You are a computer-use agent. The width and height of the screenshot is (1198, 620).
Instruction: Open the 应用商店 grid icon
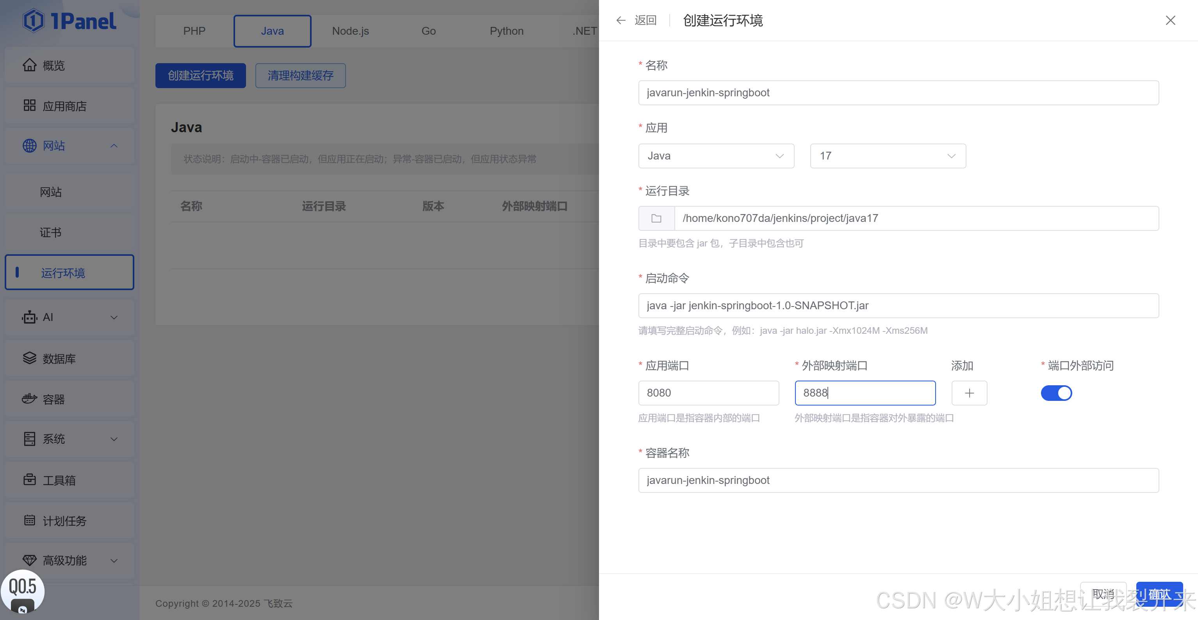pyautogui.click(x=29, y=105)
